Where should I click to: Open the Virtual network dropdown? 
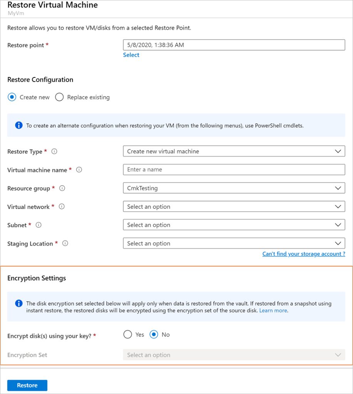234,207
